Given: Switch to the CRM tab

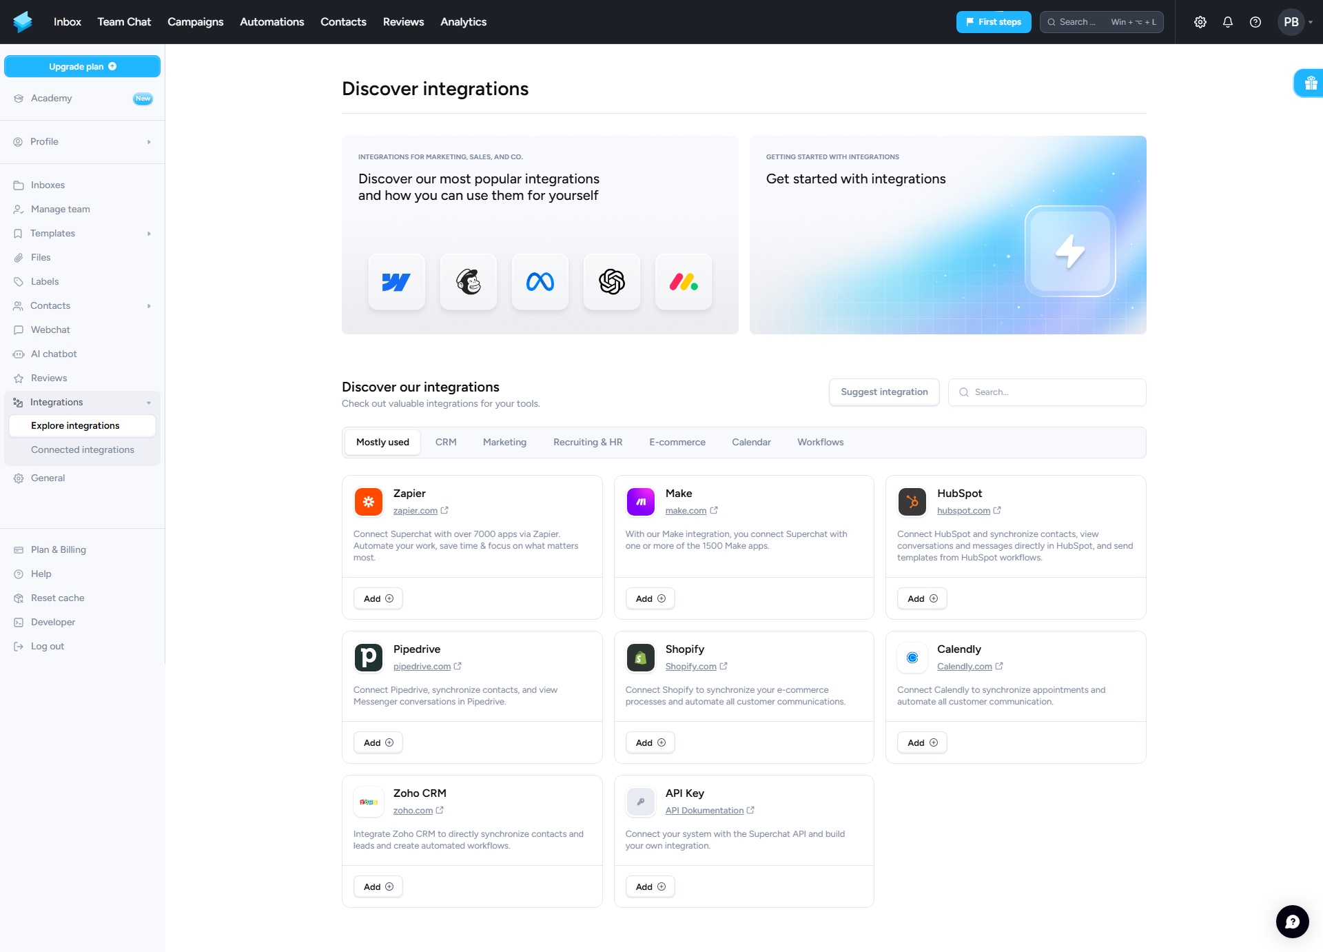Looking at the screenshot, I should pos(446,442).
